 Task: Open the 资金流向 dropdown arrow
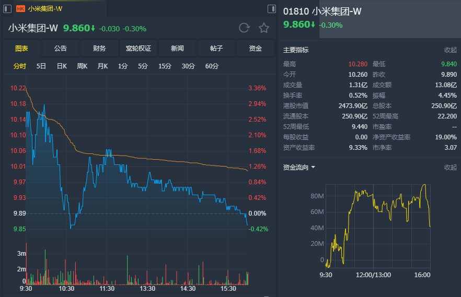click(x=313, y=168)
